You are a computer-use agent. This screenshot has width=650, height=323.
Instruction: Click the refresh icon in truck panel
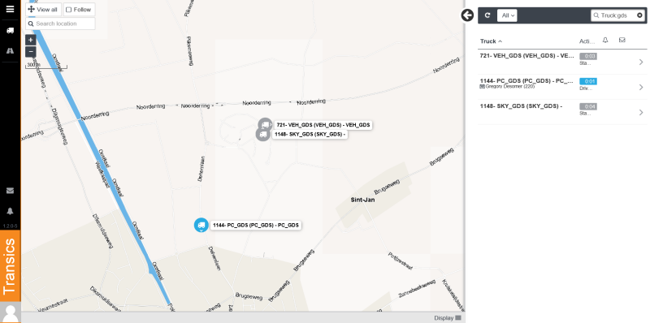click(487, 15)
